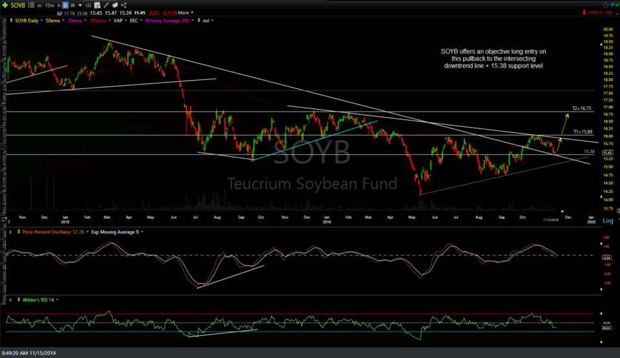Close the Wilder's RSI pane X
This screenshot has height=358, width=620.
click(x=10, y=300)
